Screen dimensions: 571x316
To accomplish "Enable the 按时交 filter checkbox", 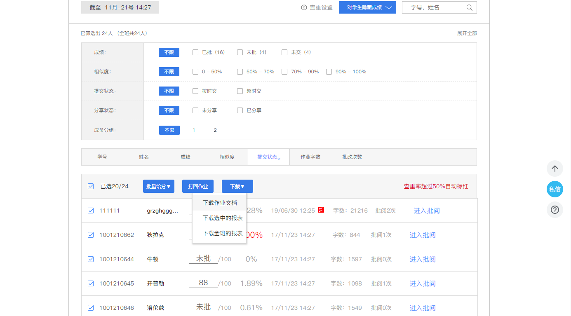I will click(195, 91).
